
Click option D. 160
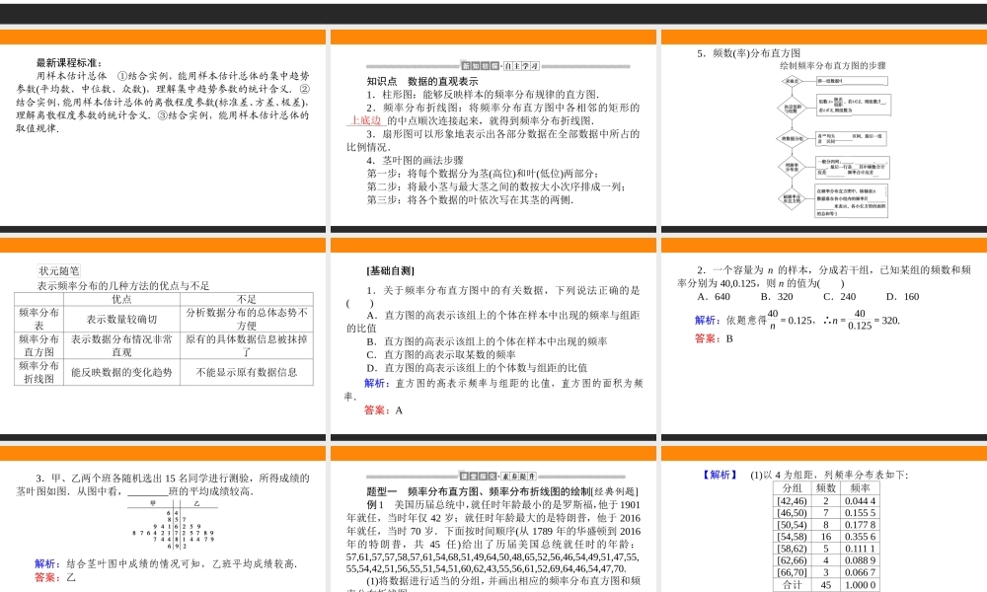(x=902, y=296)
